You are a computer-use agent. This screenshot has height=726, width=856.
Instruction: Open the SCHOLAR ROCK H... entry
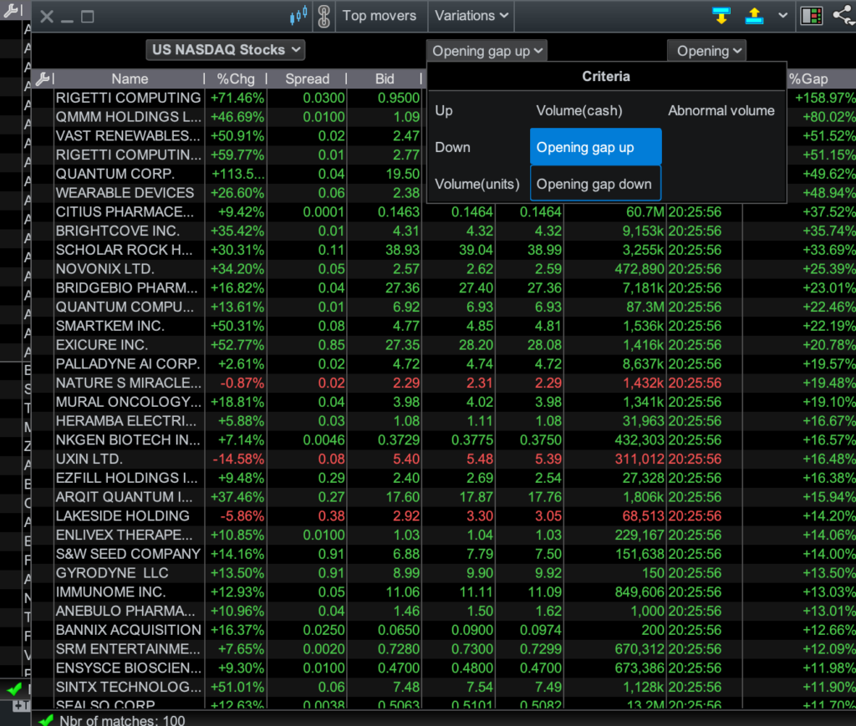pyautogui.click(x=124, y=251)
